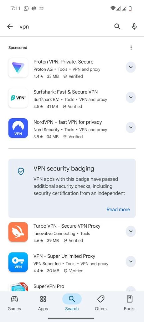Image resolution: width=144 pixels, height=322 pixels.
Task: Expand the NordVPN listing chevron
Action: click(131, 128)
